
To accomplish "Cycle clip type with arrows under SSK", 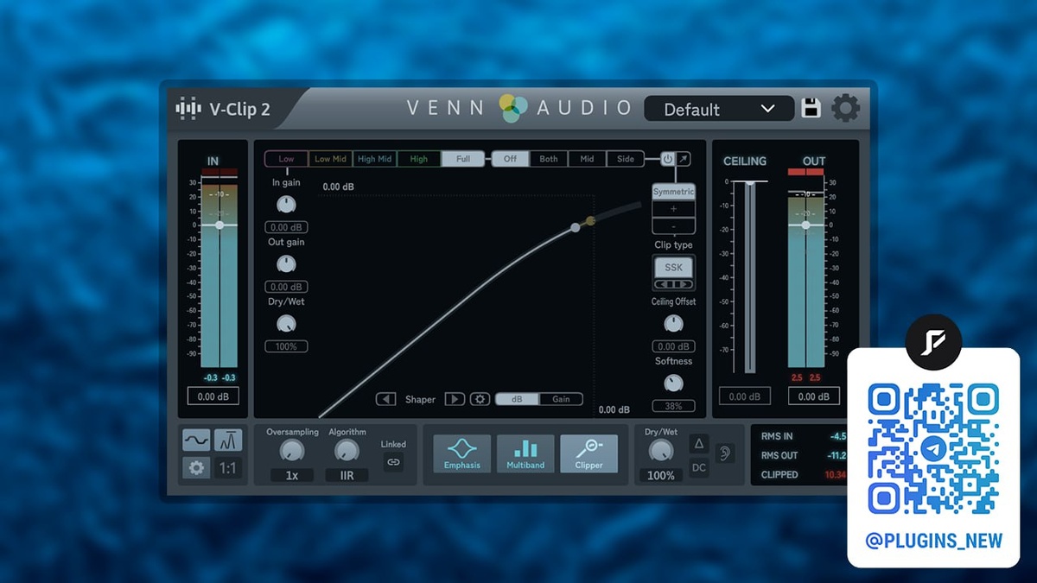I will (673, 284).
